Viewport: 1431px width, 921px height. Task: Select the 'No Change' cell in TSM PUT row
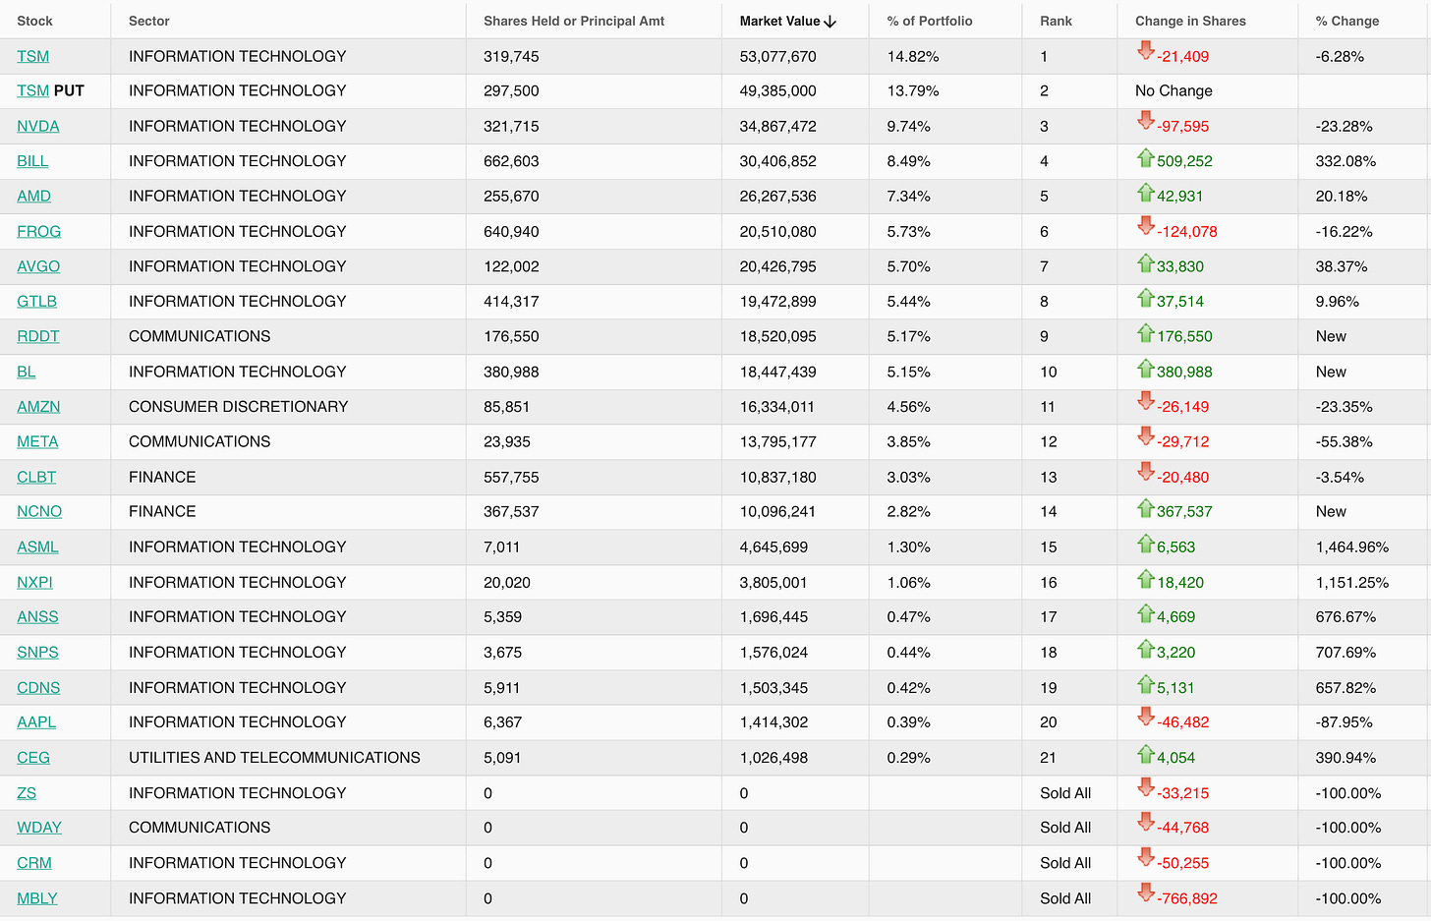[x=1173, y=90]
